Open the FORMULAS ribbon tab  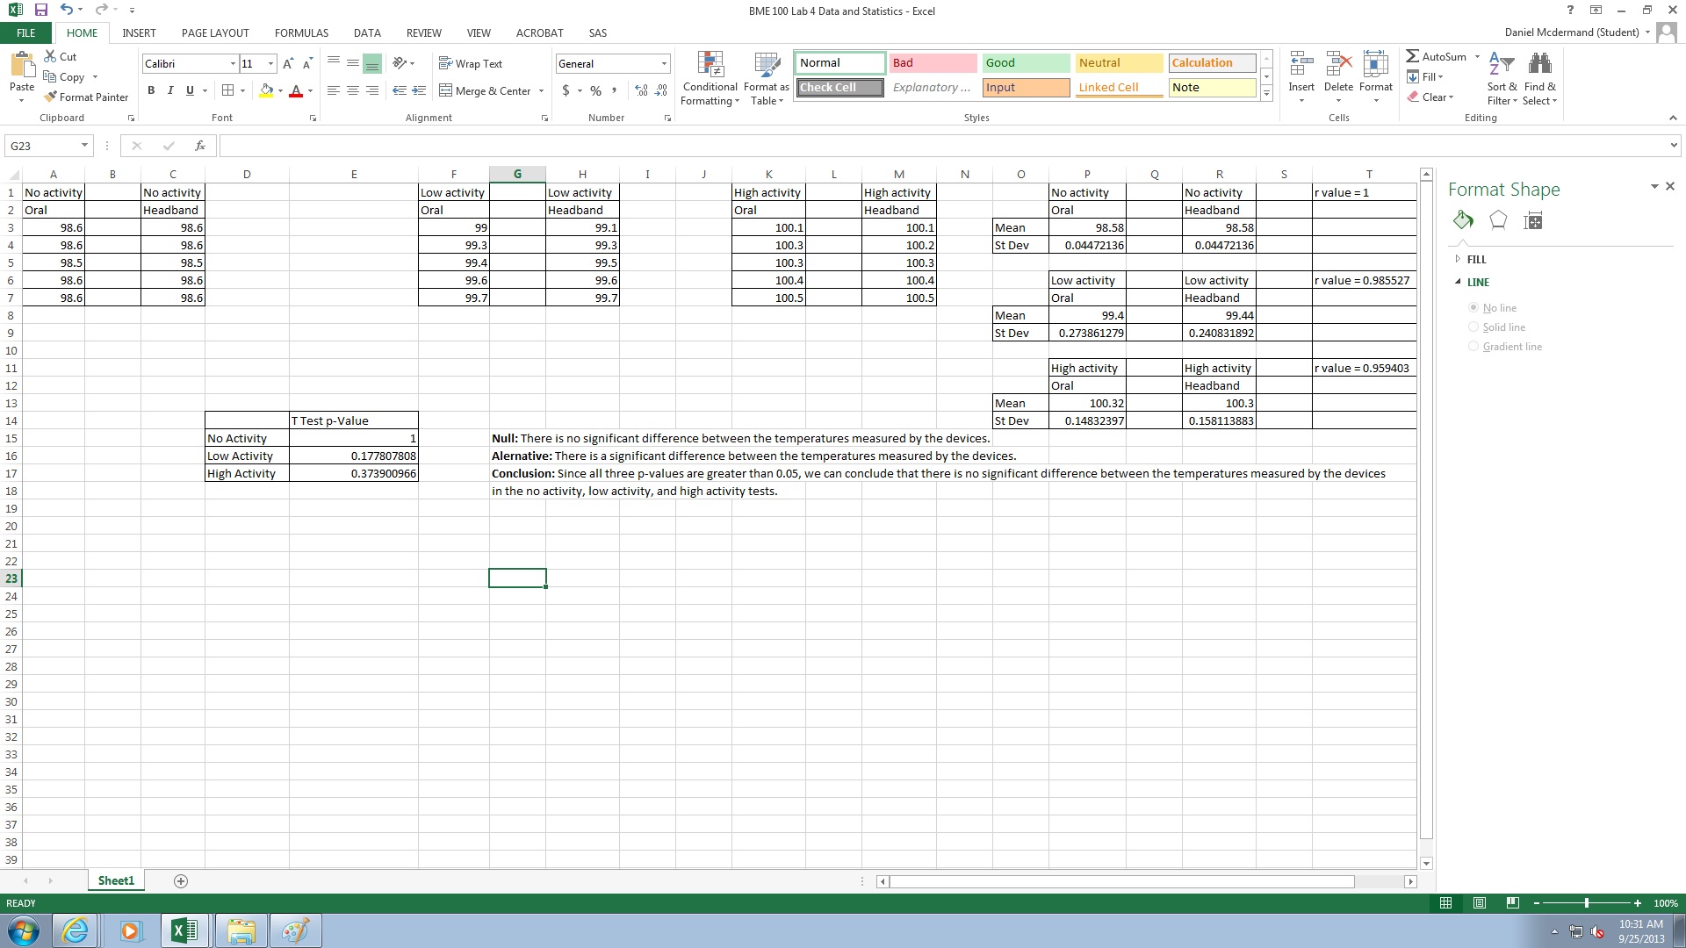[301, 33]
